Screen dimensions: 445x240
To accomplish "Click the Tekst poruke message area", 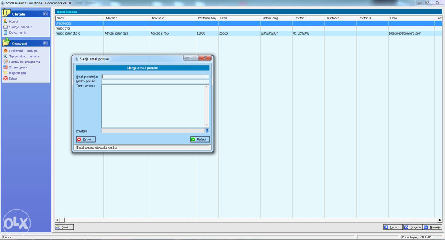I will point(154,106).
